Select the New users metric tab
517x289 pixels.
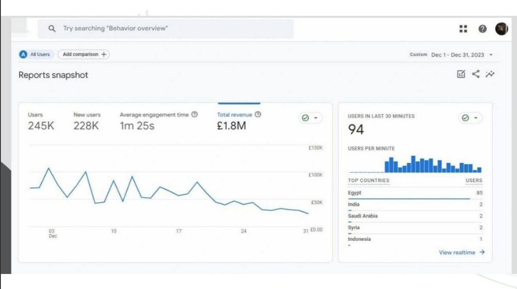(87, 121)
